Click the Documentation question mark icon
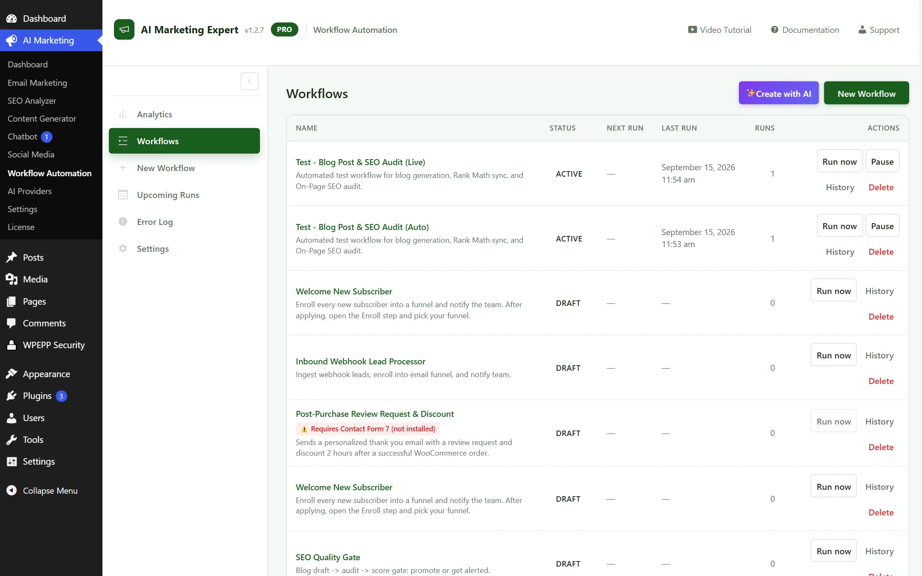Image resolution: width=922 pixels, height=576 pixels. click(774, 29)
